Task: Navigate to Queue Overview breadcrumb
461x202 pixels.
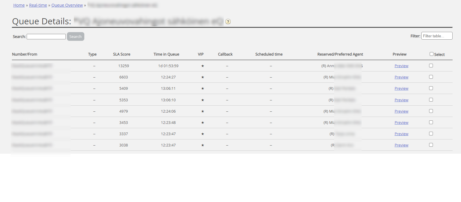Action: pos(67,5)
